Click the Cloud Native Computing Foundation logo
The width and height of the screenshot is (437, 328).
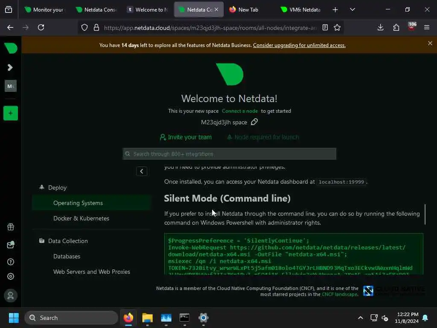(394, 291)
